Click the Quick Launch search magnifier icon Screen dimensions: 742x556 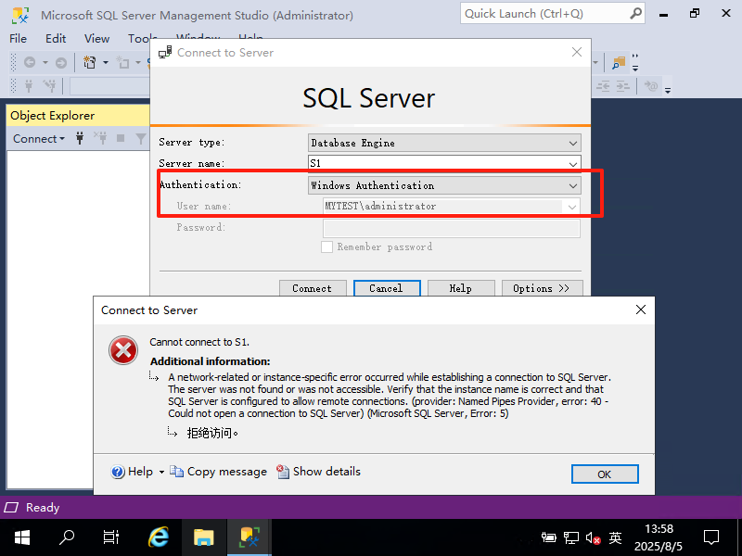[635, 13]
